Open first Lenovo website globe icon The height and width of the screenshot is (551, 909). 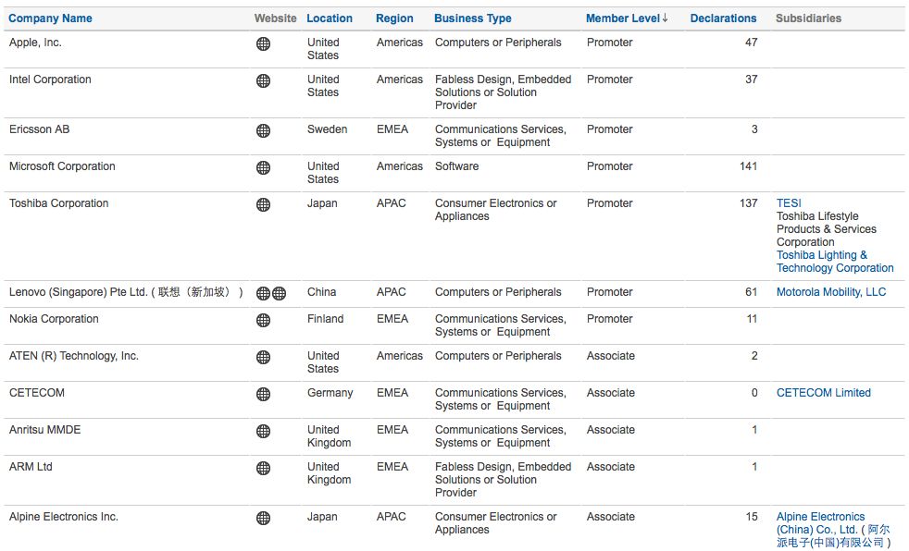(263, 293)
